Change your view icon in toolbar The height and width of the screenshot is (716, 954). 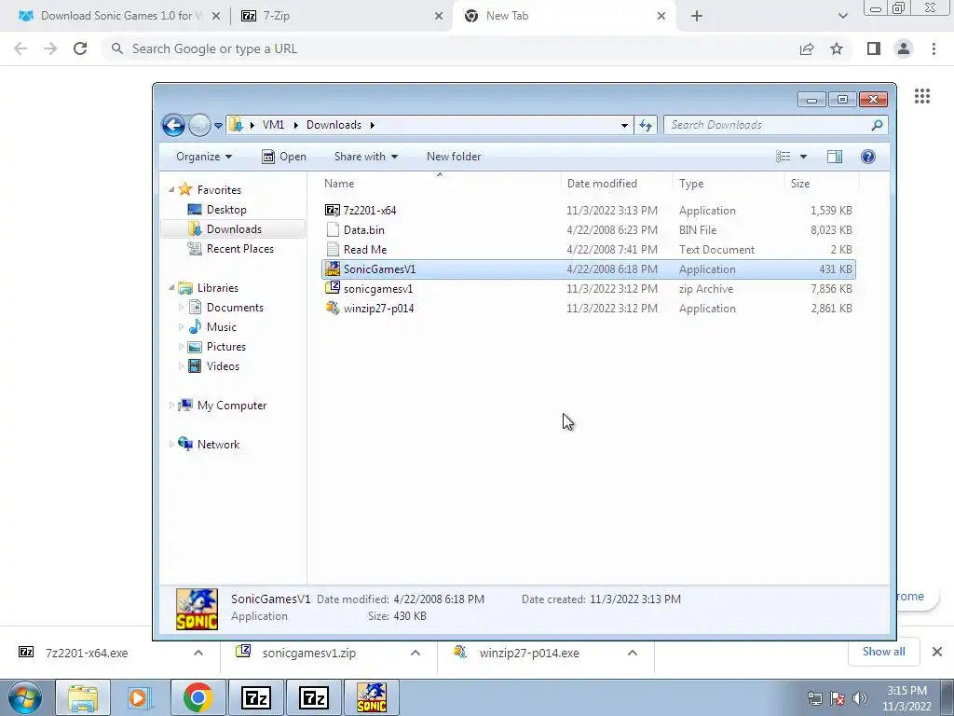click(783, 157)
